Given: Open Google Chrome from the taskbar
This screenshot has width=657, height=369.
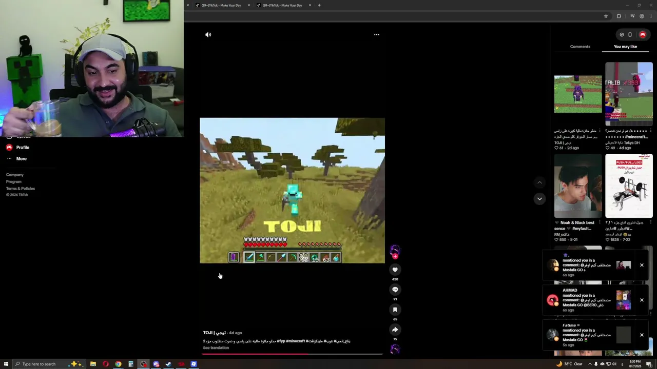Looking at the screenshot, I should click(118, 364).
